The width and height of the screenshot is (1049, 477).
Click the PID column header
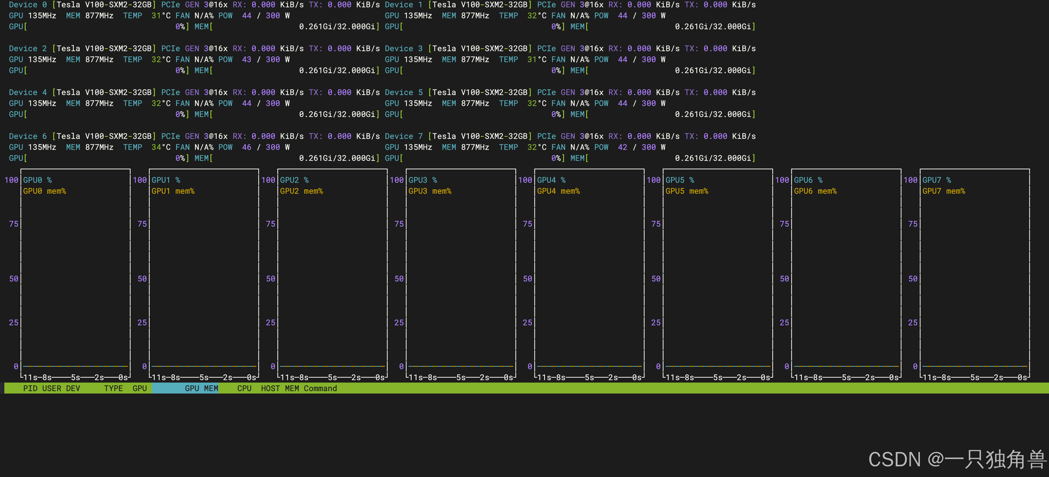(x=30, y=388)
